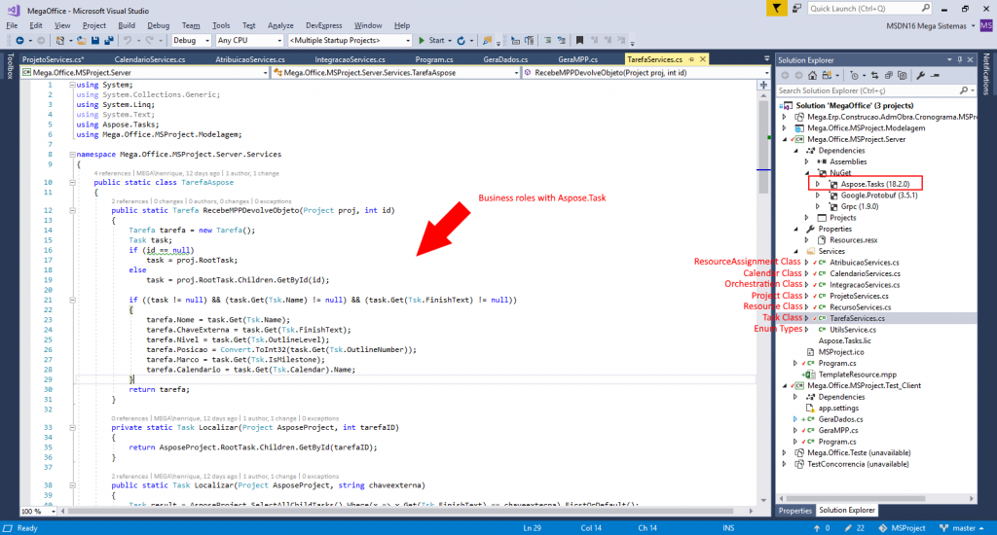The width and height of the screenshot is (997, 535).
Task: Open the Toolbox side panel tab
Action: [10, 66]
